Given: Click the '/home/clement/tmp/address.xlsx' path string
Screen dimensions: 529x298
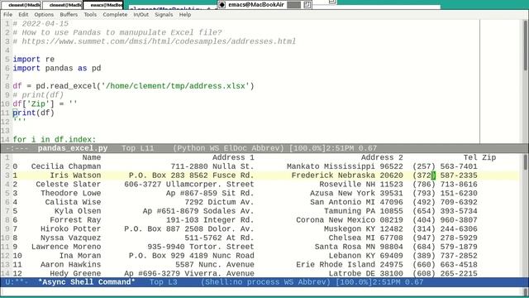Looking at the screenshot, I should pyautogui.click(x=175, y=86).
